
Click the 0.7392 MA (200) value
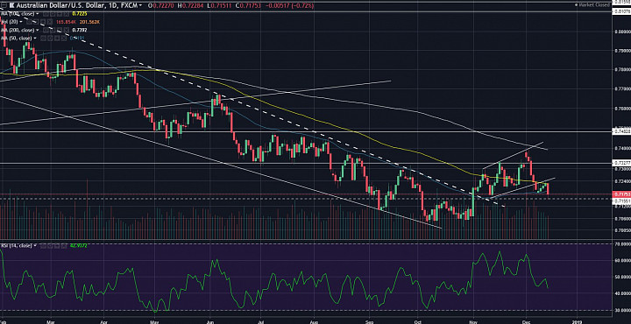(80, 30)
